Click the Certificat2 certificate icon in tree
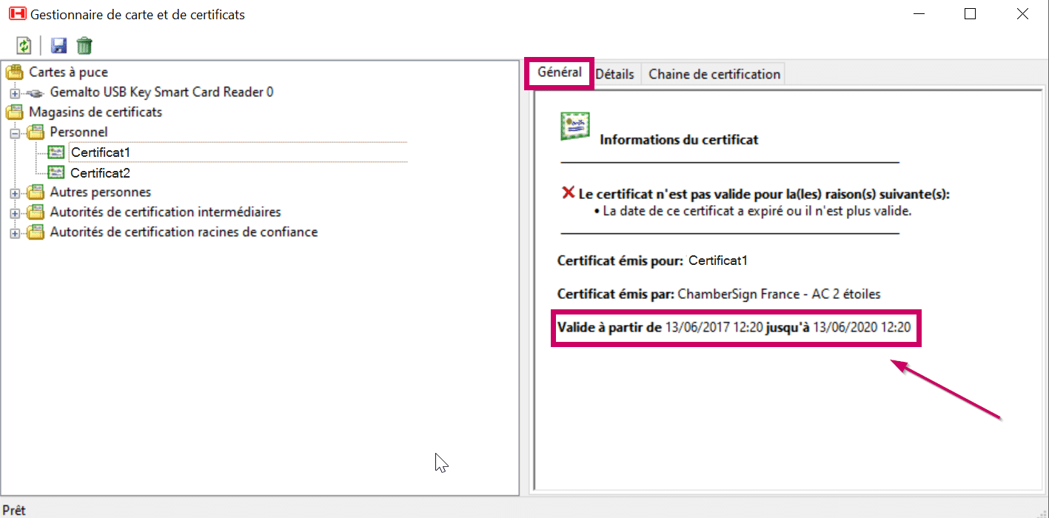This screenshot has height=518, width=1049. [x=56, y=172]
